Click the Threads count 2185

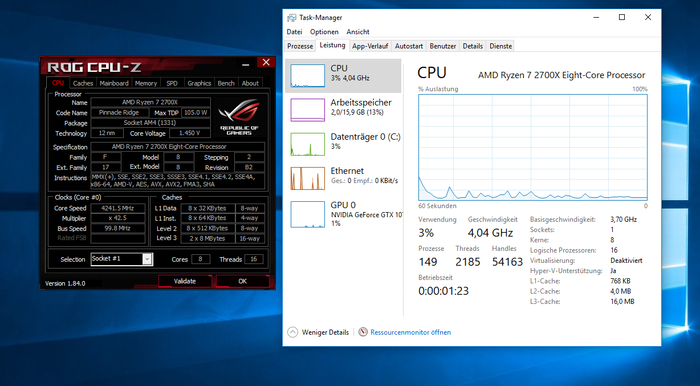468,262
